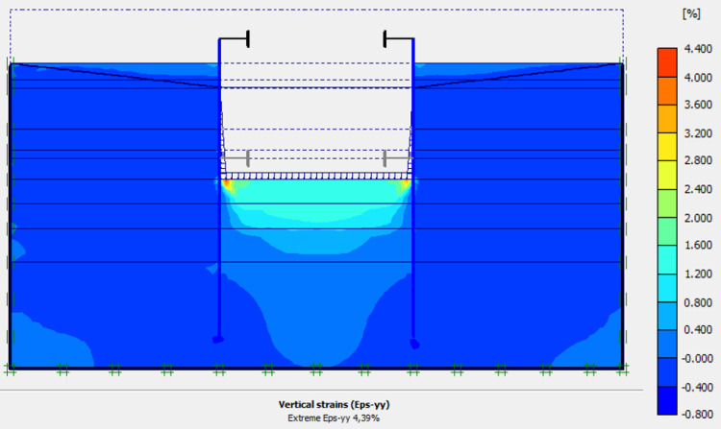Select the Extreme Eps-yy 4,39% caption
This screenshot has height=429, width=721.
(334, 418)
